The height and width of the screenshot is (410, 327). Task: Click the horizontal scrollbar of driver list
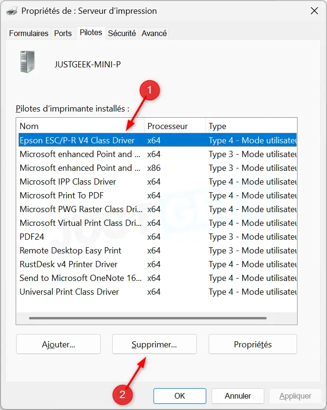pos(148,318)
